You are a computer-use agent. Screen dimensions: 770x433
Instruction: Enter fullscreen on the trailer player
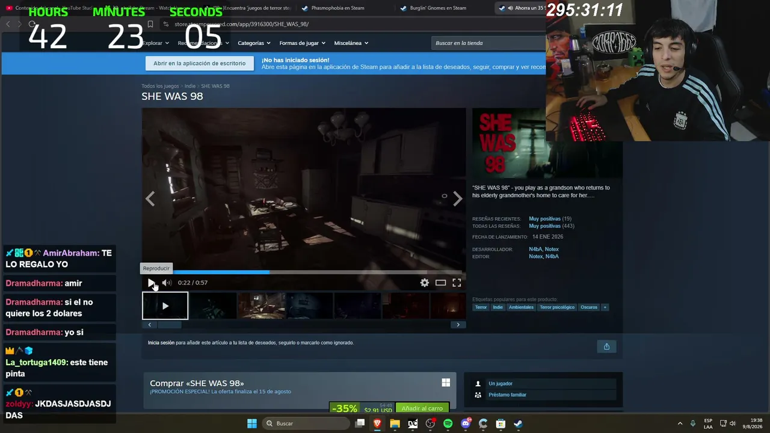click(x=457, y=283)
